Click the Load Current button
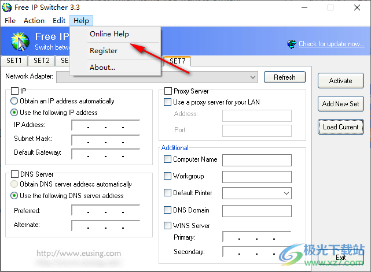This screenshot has width=371, height=272. pos(341,127)
